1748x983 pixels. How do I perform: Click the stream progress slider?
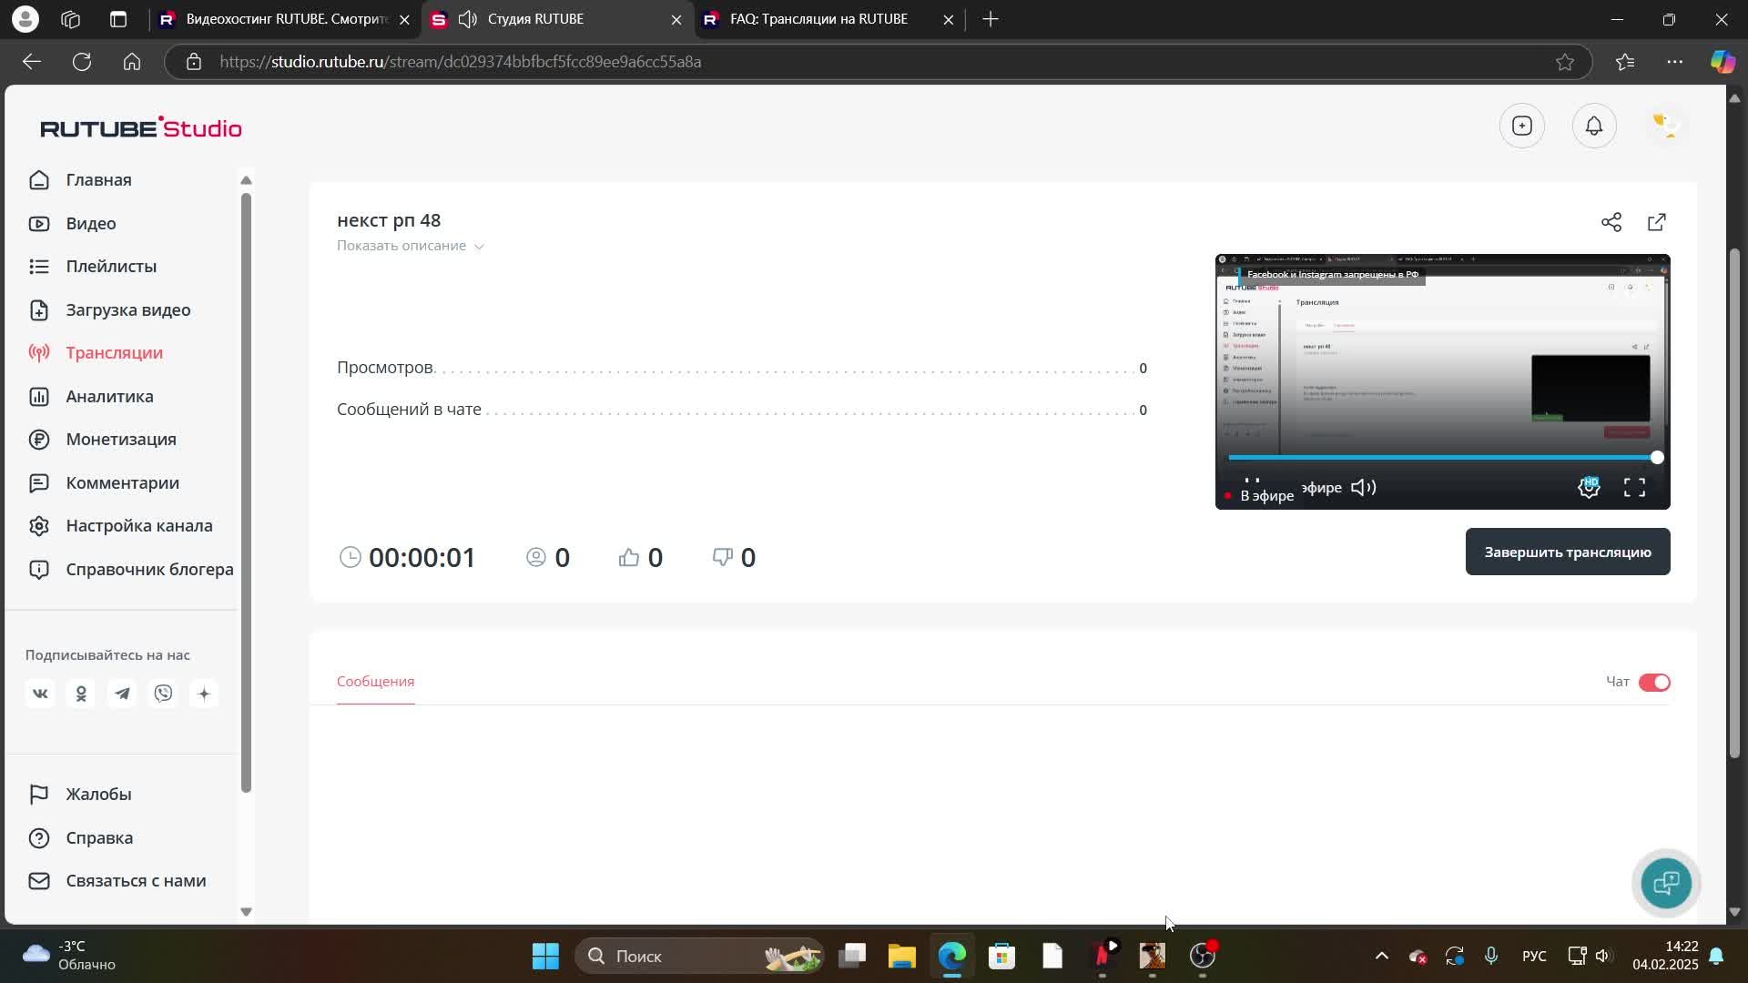pos(1442,458)
